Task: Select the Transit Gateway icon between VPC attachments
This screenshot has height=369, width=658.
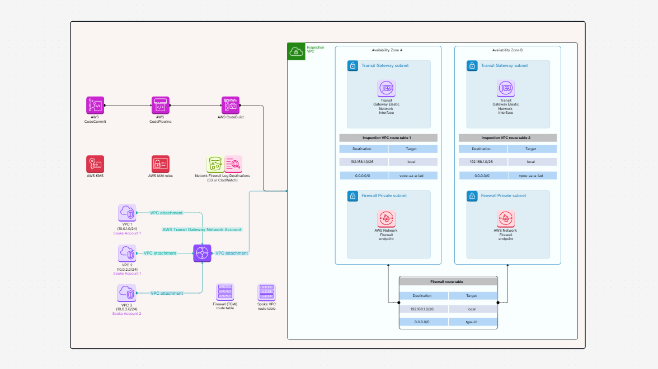Action: (x=202, y=253)
